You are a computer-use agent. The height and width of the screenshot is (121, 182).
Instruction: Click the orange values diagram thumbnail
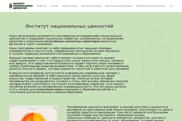33,113
